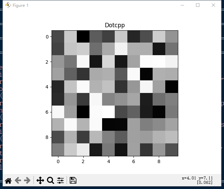Click the Figure 1 window title text

pos(20,5)
